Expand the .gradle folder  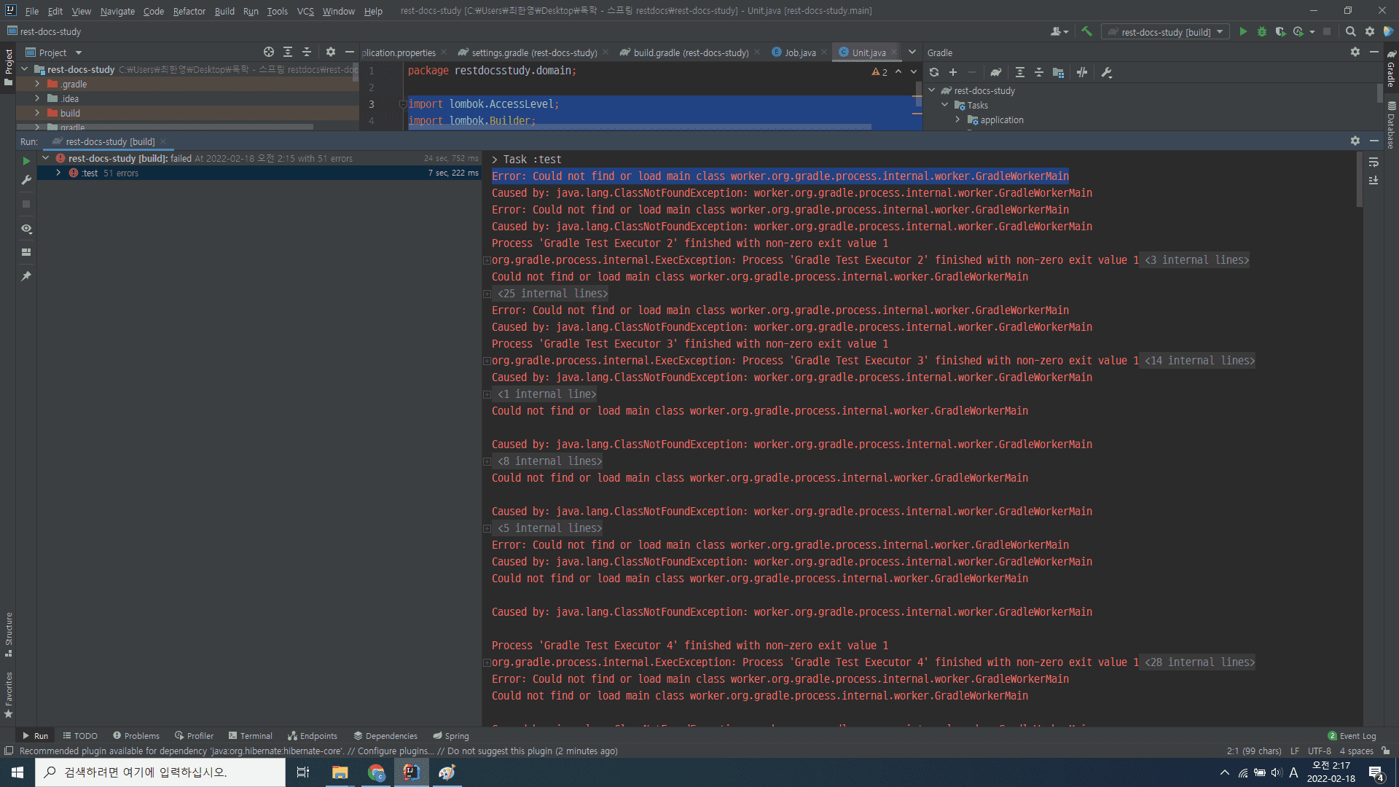point(37,84)
